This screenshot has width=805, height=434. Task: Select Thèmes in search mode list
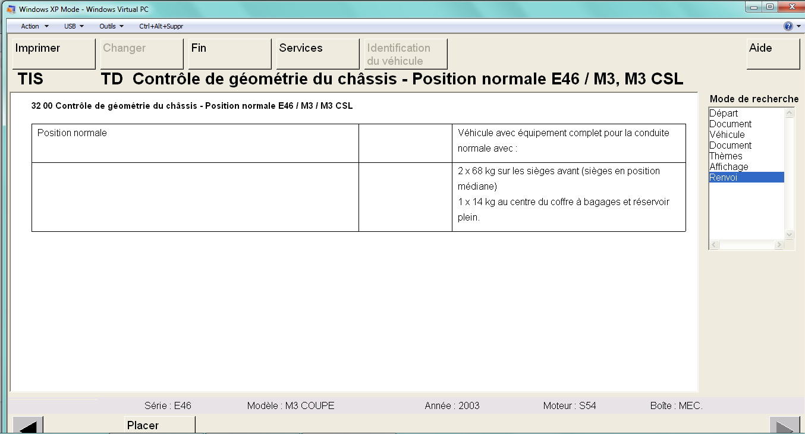(747, 156)
